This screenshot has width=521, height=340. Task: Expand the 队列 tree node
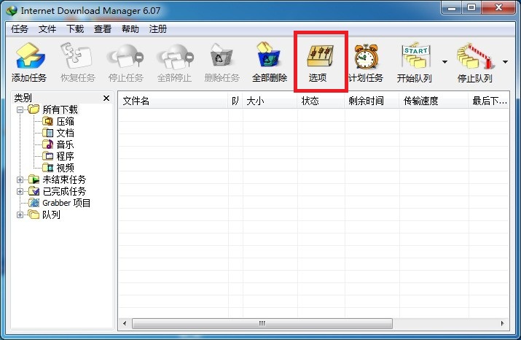click(x=20, y=215)
